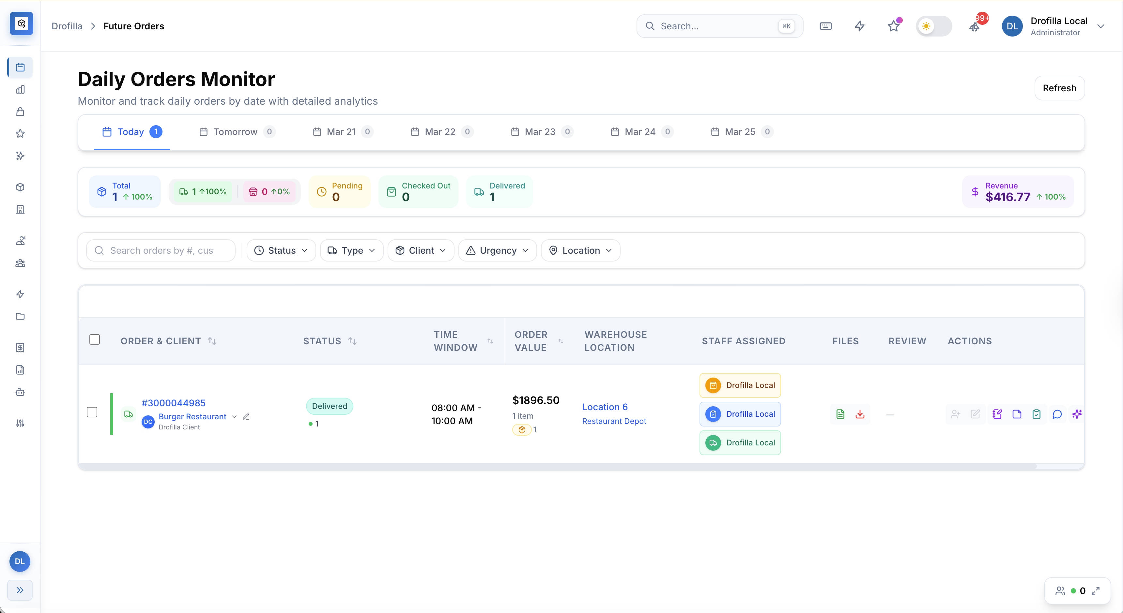Click the red download icon in Files column
1123x613 pixels.
click(x=859, y=414)
